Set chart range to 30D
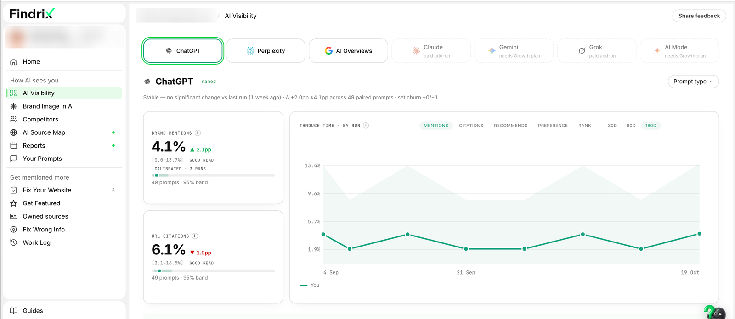 612,126
